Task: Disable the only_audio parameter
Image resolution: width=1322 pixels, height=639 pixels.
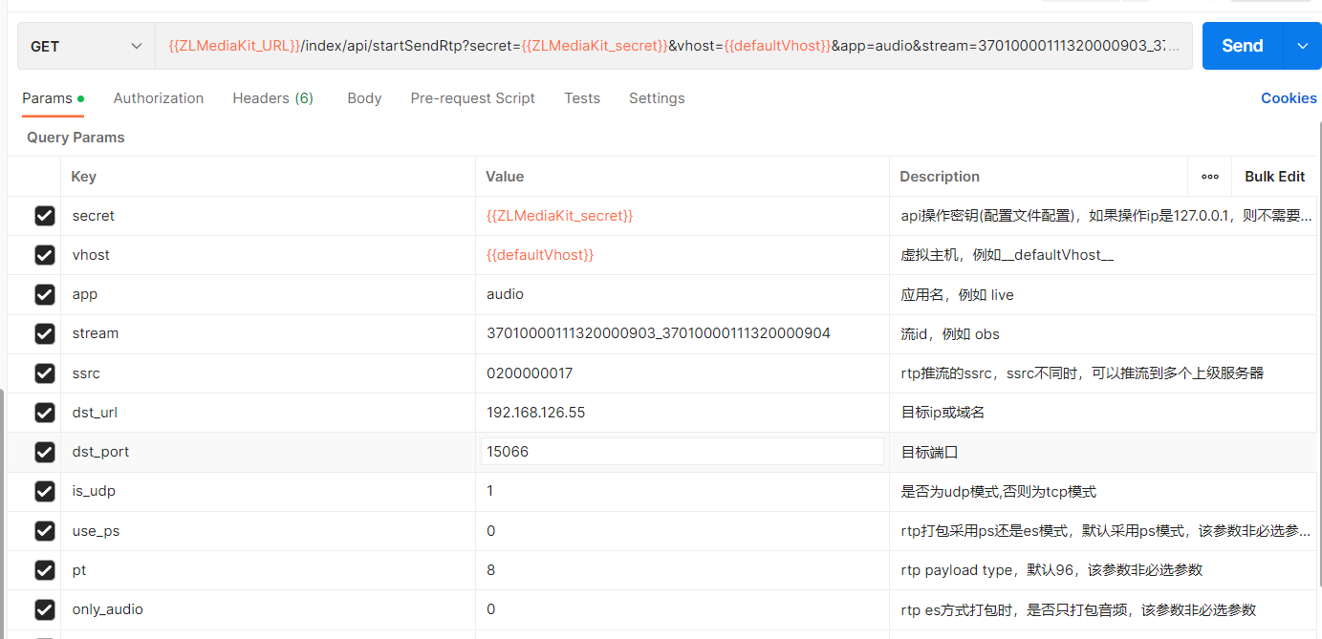Action: (44, 609)
